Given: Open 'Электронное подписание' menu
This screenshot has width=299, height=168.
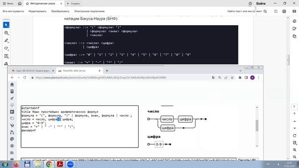Looking at the screenshot, I should 89,11.
